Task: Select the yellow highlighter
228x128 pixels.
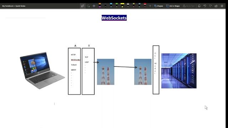Action: (122, 6)
